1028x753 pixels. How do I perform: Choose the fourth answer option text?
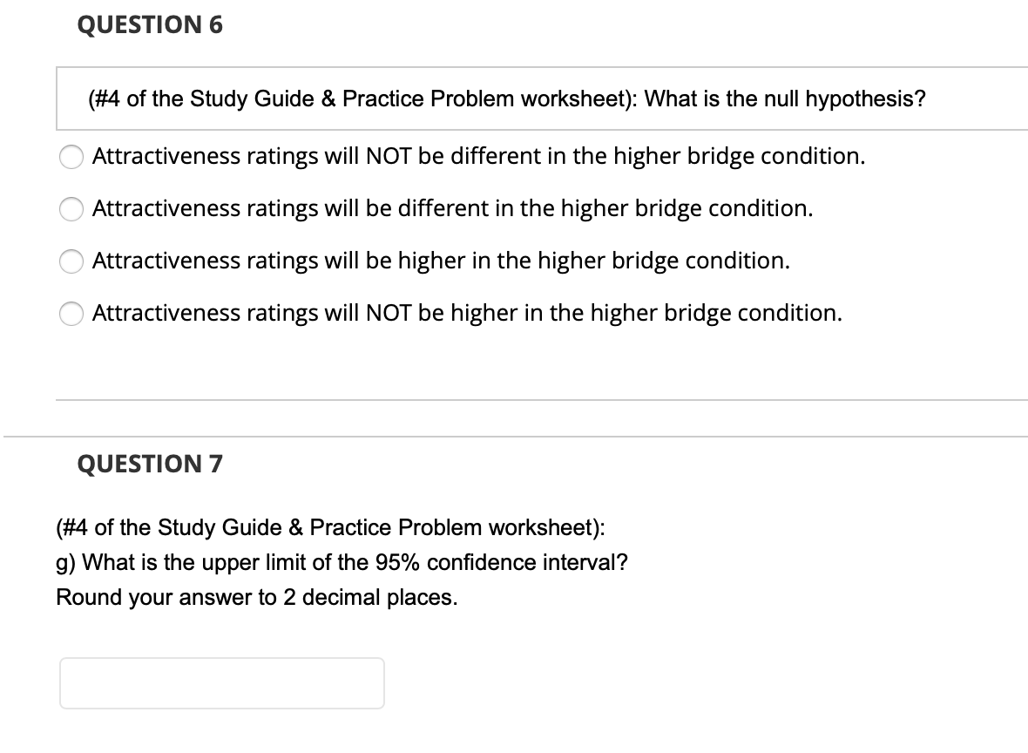point(467,314)
